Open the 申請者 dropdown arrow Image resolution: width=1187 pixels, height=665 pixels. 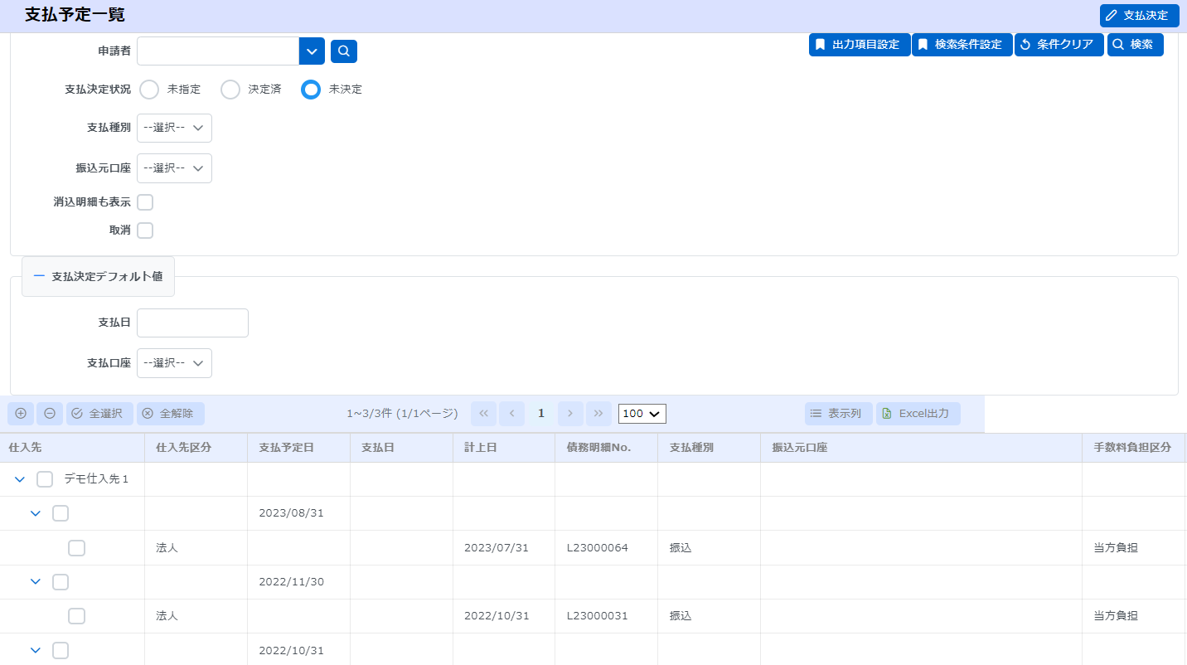[312, 51]
